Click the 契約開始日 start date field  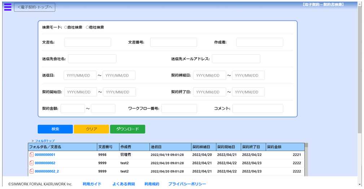pyautogui.click(x=80, y=92)
